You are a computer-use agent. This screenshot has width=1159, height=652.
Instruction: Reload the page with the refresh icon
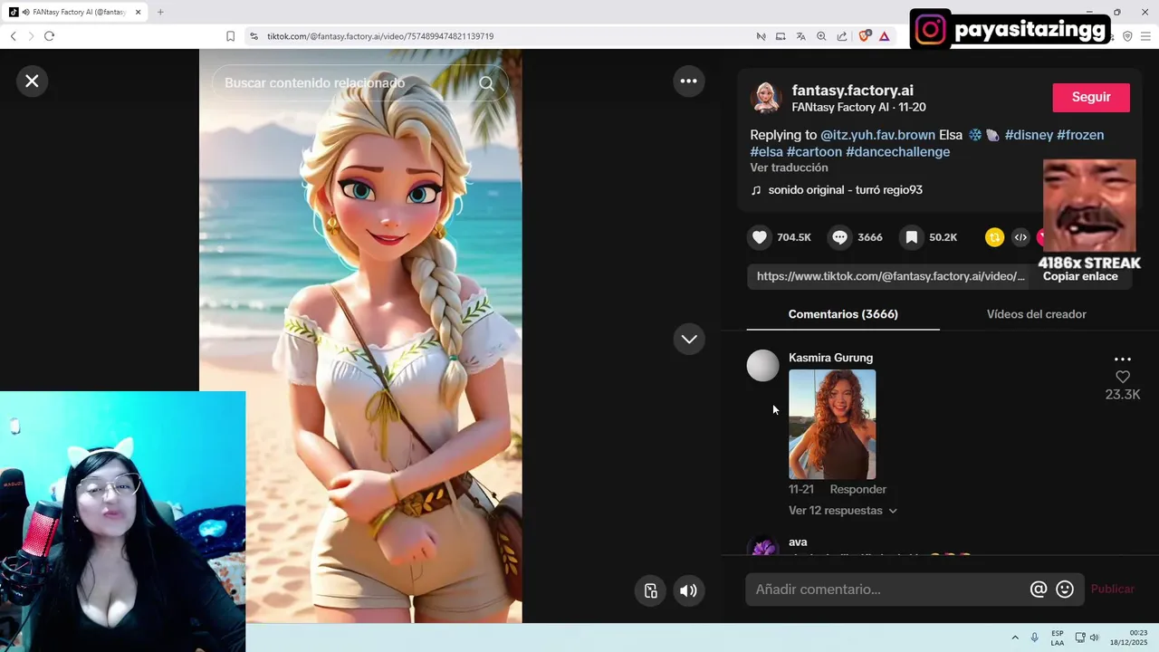point(49,36)
